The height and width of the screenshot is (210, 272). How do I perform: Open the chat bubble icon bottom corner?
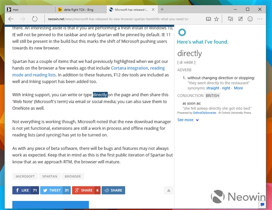[x=262, y=205]
